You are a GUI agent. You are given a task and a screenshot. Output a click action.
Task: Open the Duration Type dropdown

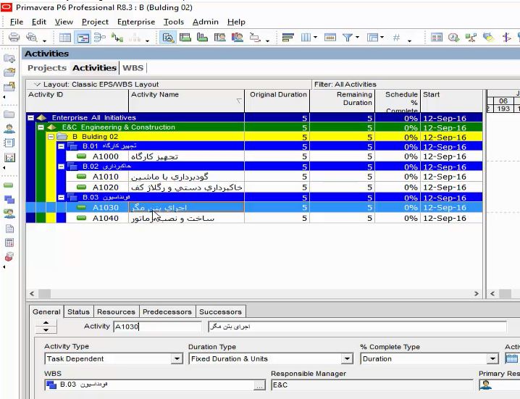click(x=347, y=359)
